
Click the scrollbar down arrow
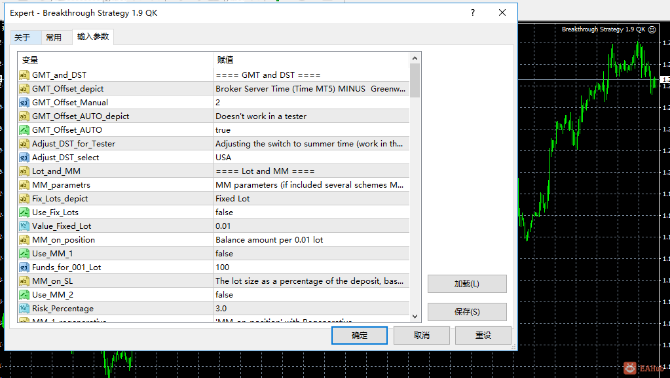pos(415,316)
